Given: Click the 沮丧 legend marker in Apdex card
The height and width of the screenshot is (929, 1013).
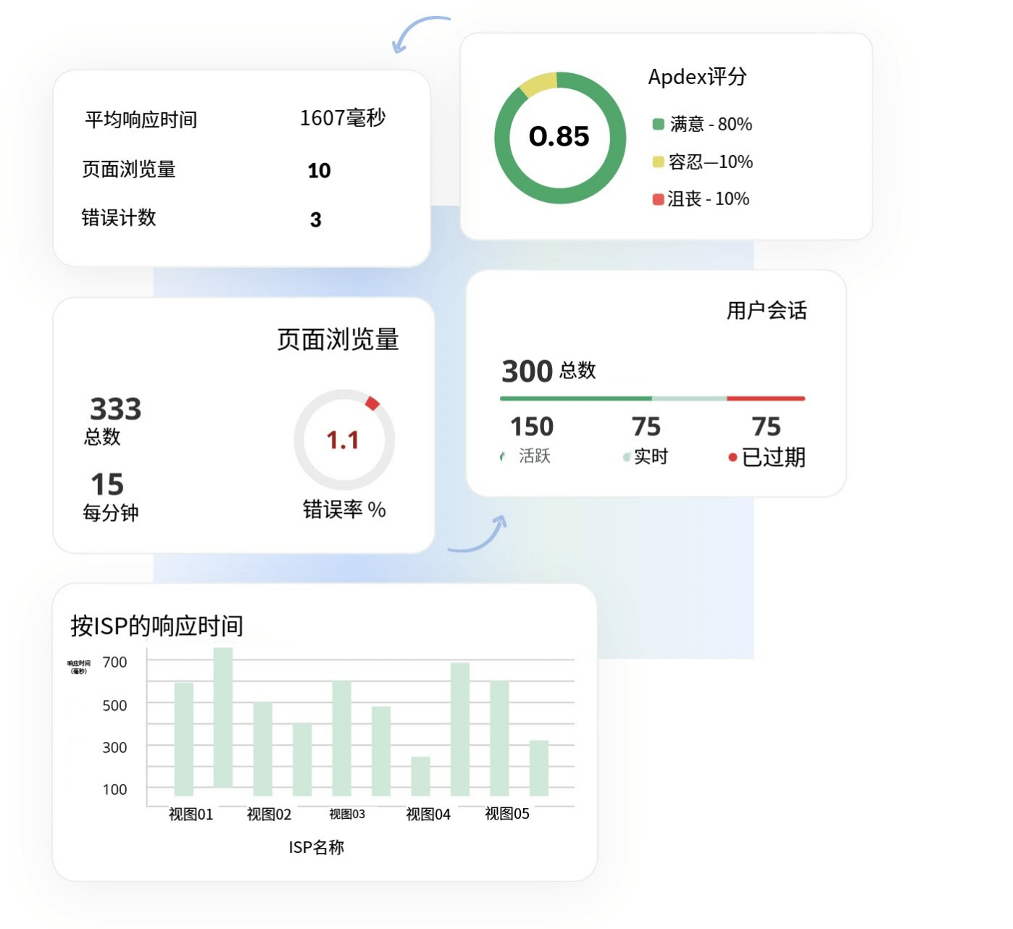Looking at the screenshot, I should 658,199.
